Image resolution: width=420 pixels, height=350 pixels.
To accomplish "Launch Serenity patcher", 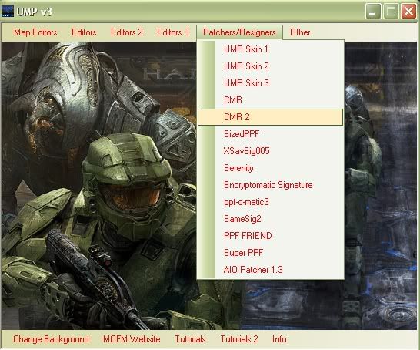I will click(x=270, y=168).
